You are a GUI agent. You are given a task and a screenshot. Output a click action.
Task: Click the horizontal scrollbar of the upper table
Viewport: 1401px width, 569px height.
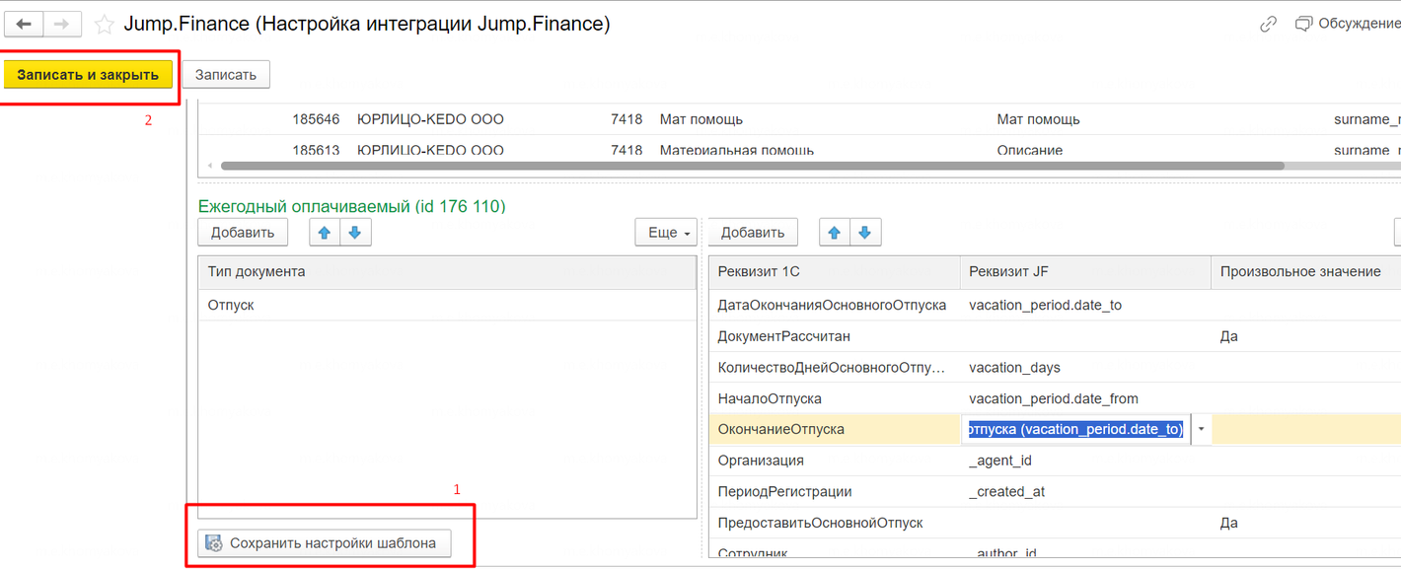(750, 166)
